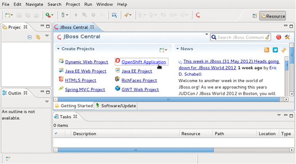Click the OpenShift Application link
Screen dimensions: 296x164
(x=144, y=62)
